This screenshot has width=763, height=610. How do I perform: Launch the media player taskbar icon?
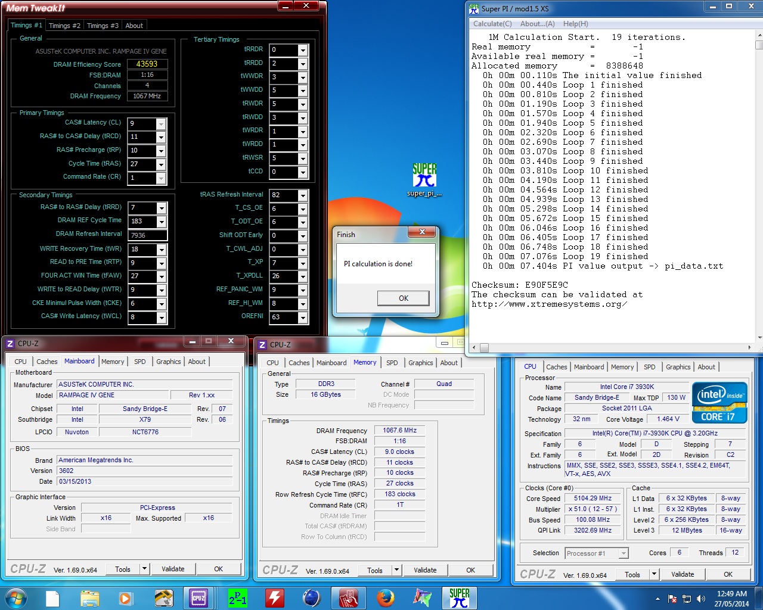point(126,597)
